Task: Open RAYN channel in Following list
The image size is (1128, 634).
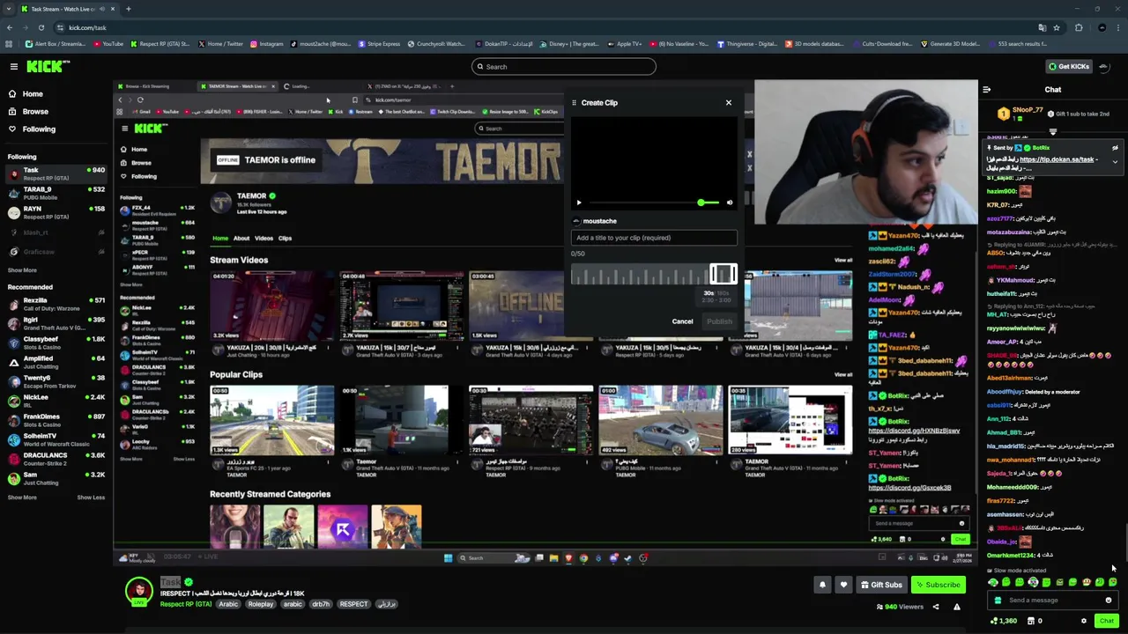Action: 56,212
